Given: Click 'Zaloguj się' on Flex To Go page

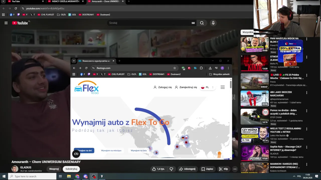Looking at the screenshot, I should 163,87.
